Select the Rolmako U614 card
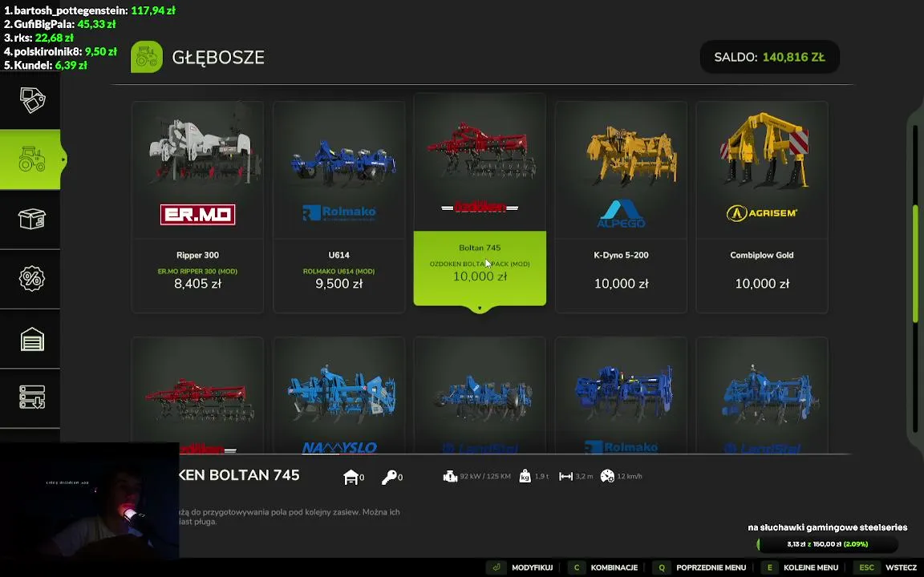The image size is (924, 577). [338, 207]
